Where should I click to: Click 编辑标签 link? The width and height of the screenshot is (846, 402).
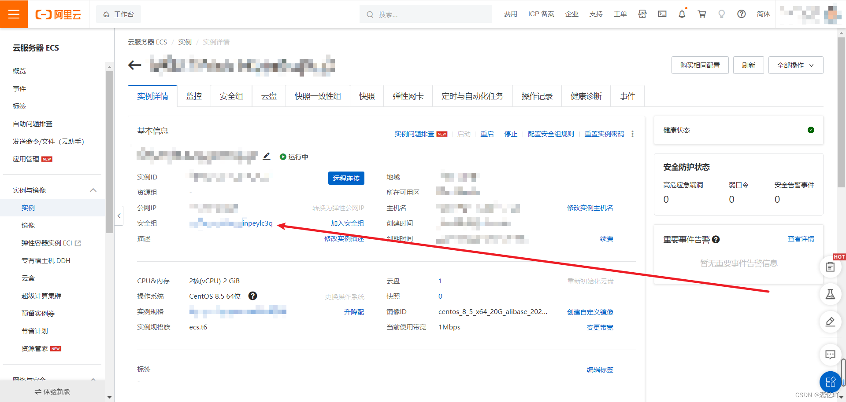[x=600, y=369]
